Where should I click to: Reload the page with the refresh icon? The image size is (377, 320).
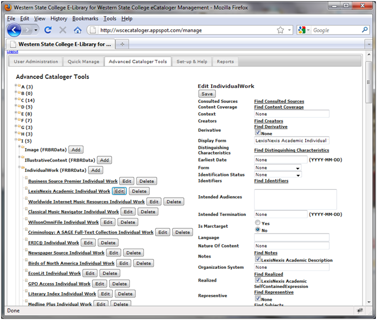[x=48, y=30]
